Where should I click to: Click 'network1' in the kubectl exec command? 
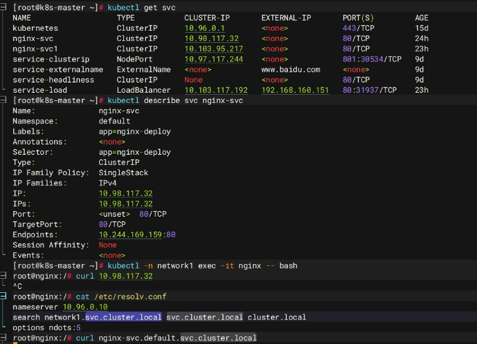(175, 266)
